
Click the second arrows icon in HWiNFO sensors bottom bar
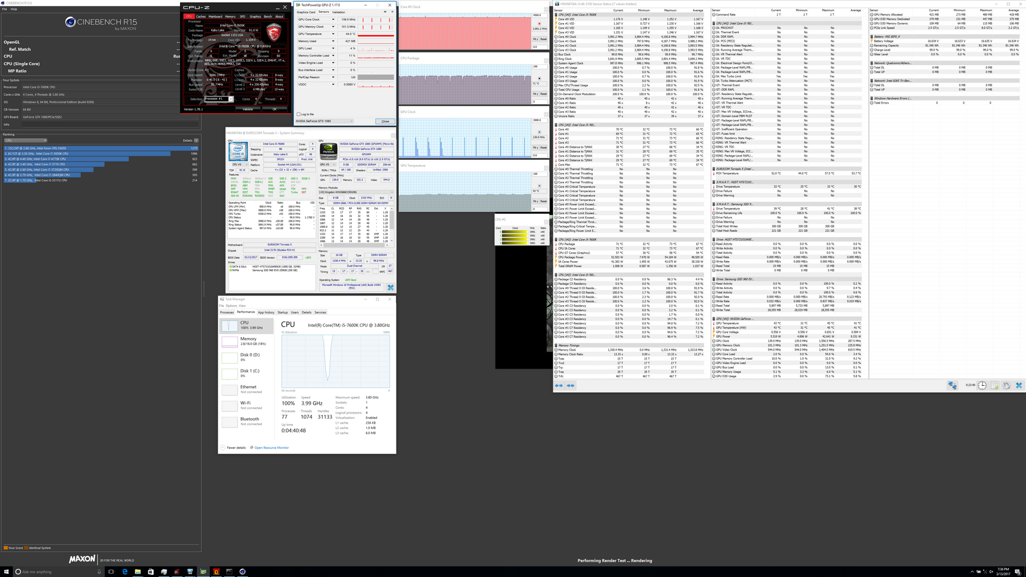point(571,385)
